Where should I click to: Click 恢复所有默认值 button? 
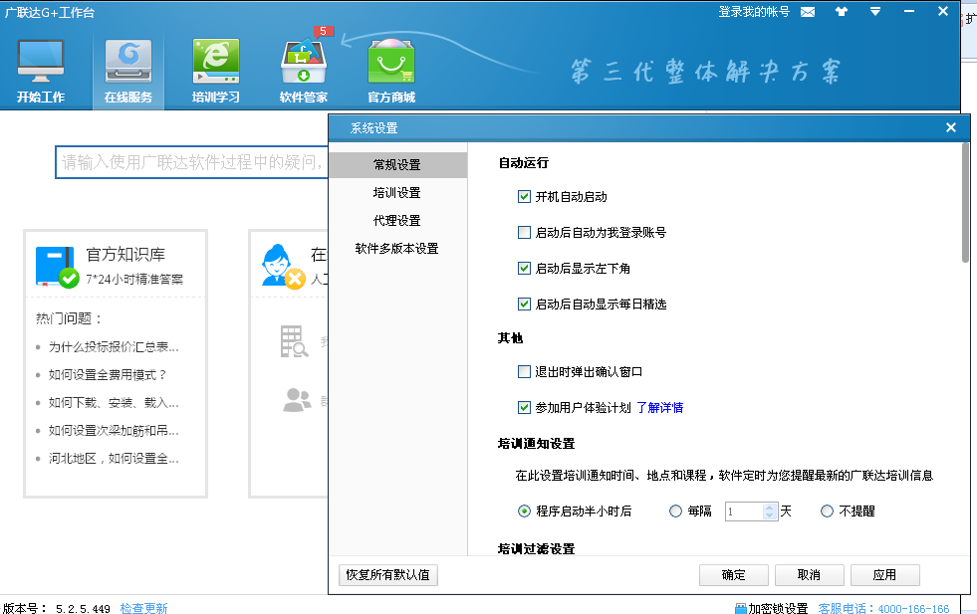(388, 575)
